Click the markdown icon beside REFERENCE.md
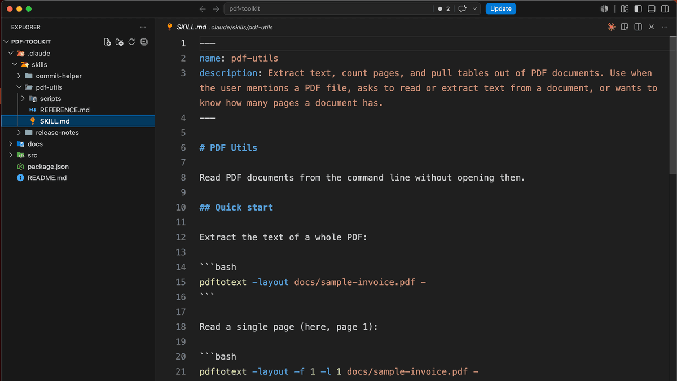Screen dimensions: 677x381 [x=33, y=110]
